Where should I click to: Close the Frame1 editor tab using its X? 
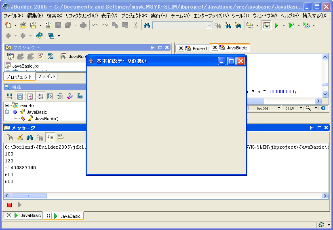click(x=181, y=48)
